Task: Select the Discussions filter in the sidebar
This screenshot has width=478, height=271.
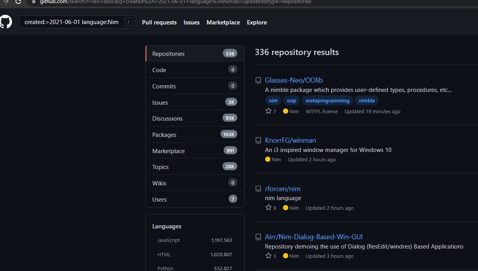Action: [x=195, y=118]
